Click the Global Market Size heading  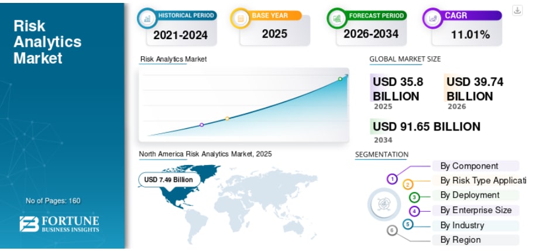tap(405, 59)
